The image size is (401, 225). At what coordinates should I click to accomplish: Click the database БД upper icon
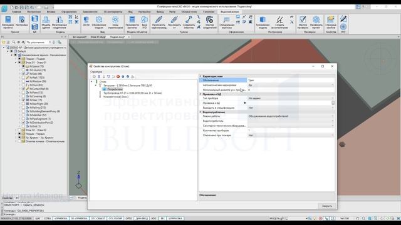pyautogui.click(x=35, y=19)
